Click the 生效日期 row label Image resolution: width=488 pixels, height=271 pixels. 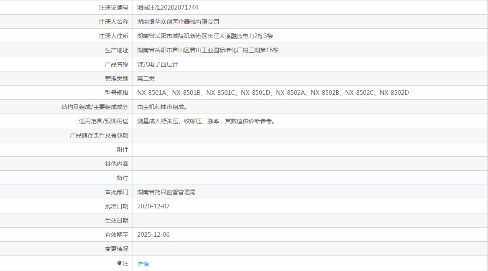(117, 220)
